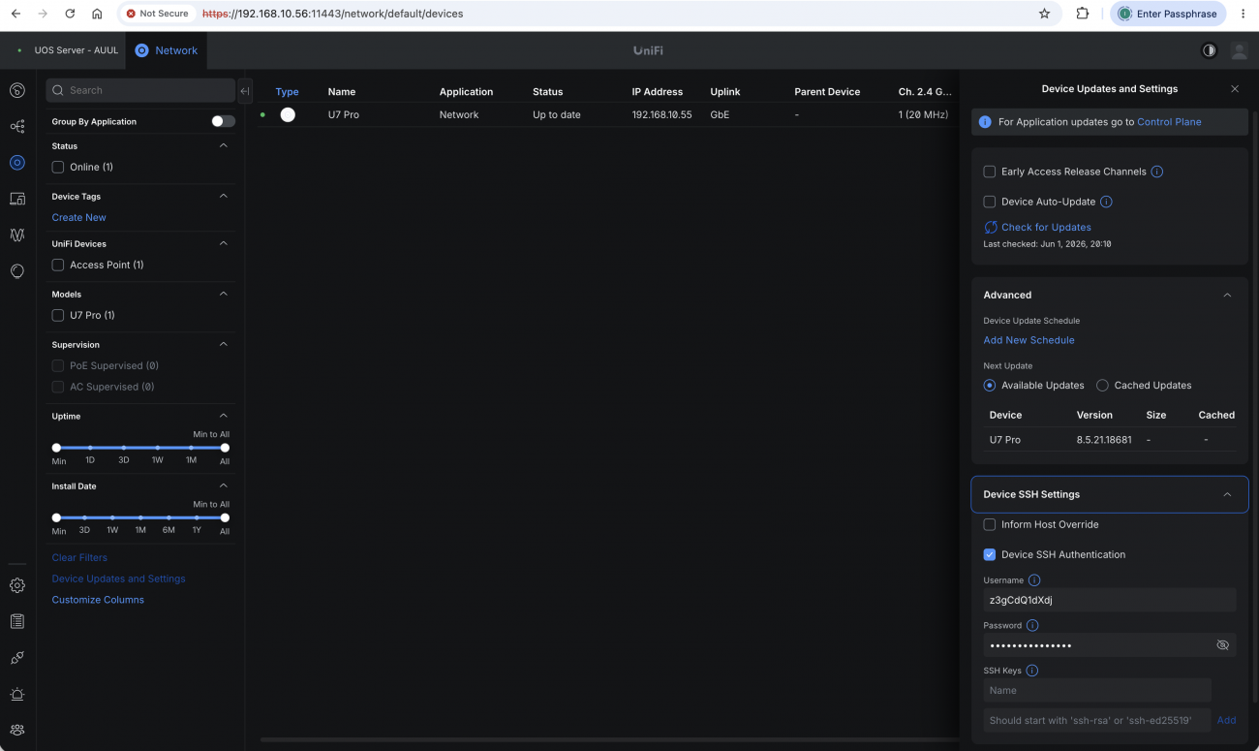Collapse the filter panel with arrow icon
Image resolution: width=1259 pixels, height=751 pixels.
pyautogui.click(x=245, y=91)
